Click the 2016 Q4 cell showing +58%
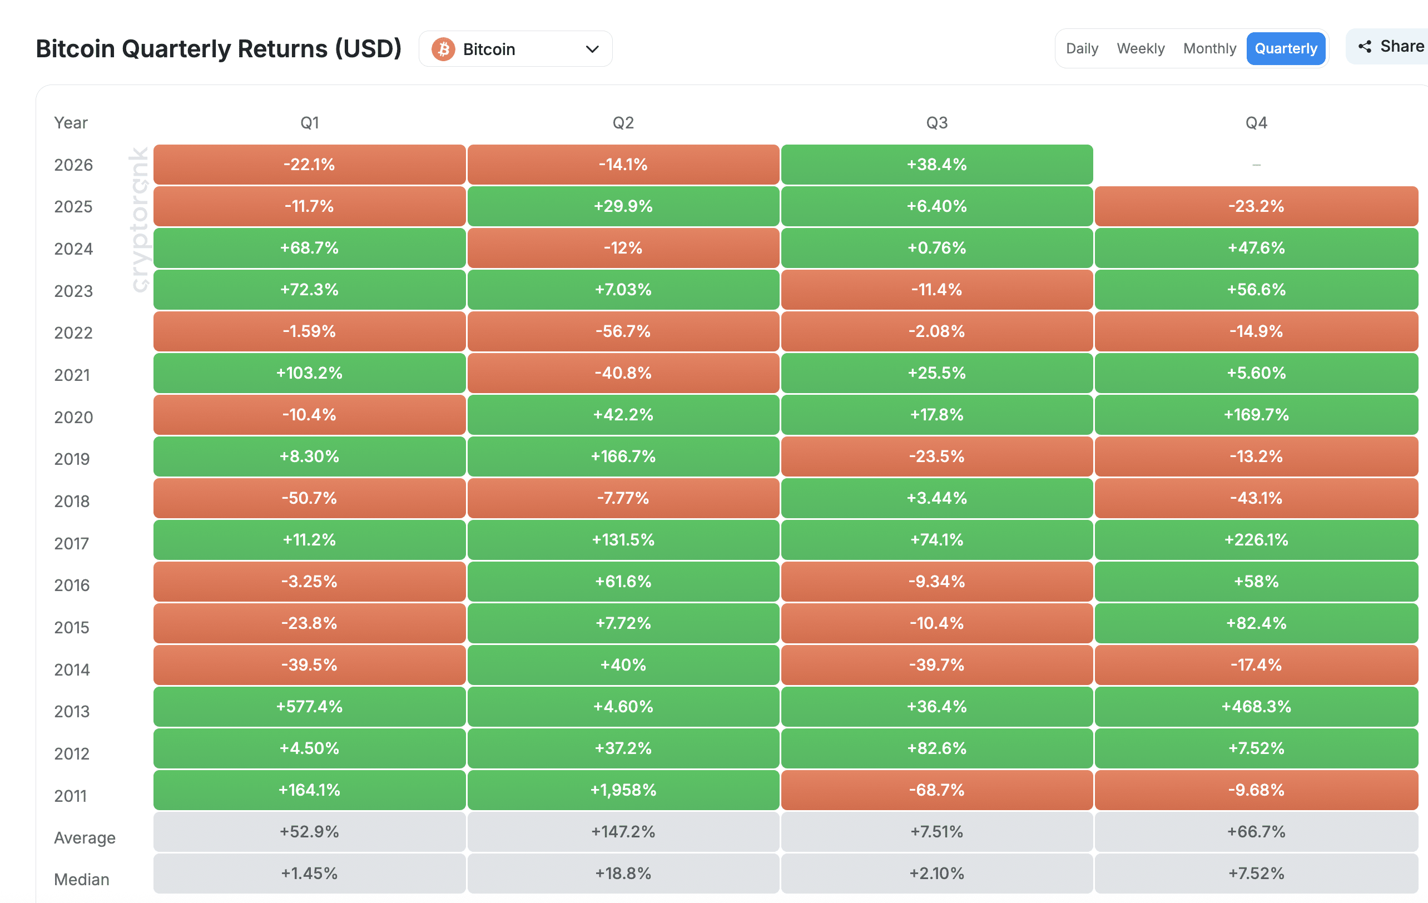 pyautogui.click(x=1257, y=582)
